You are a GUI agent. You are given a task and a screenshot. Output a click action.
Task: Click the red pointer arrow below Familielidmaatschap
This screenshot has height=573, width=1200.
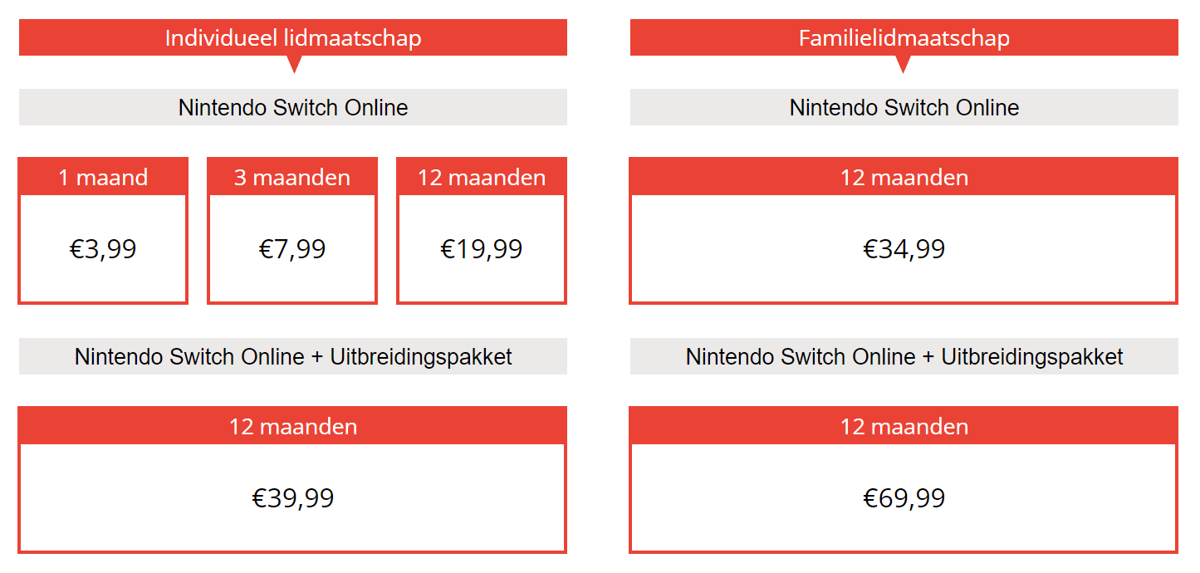(x=904, y=64)
